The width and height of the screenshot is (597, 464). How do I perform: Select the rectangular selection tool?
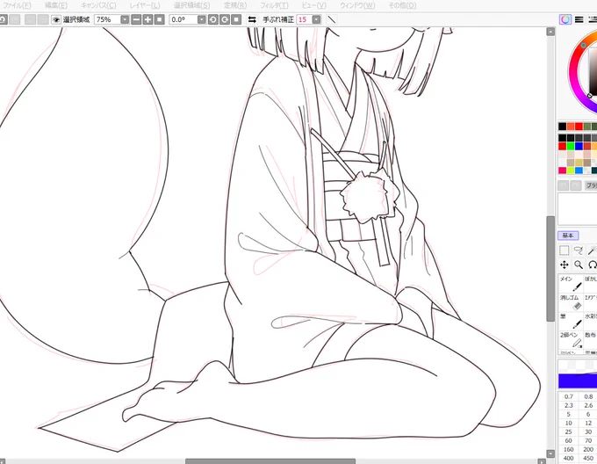point(565,250)
